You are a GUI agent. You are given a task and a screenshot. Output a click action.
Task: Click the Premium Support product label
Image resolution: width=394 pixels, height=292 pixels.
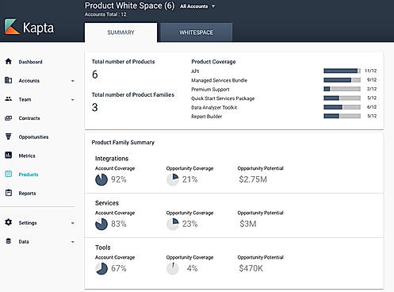[x=210, y=90]
